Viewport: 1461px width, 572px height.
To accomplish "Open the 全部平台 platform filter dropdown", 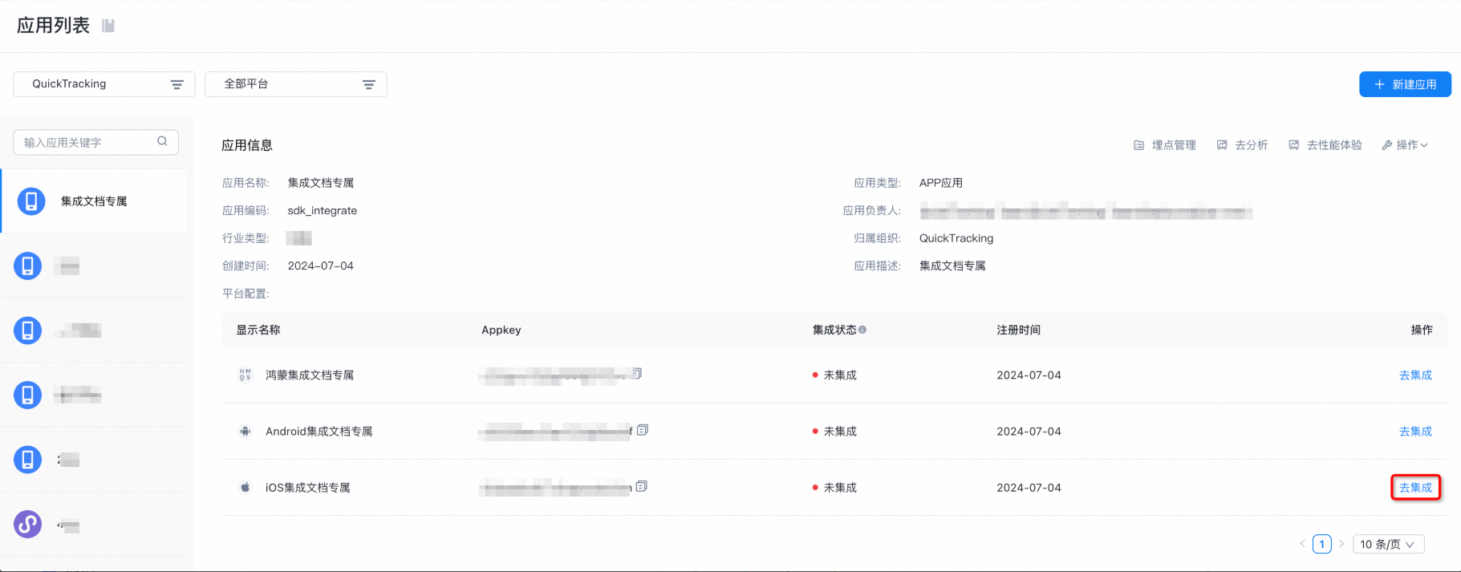I will [296, 84].
